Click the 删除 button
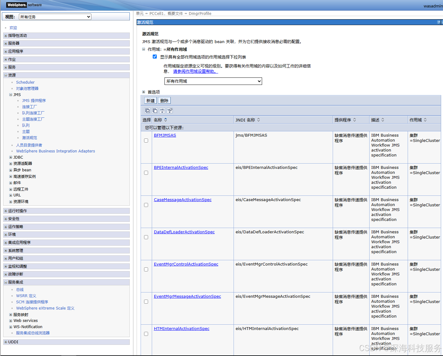Image resolution: width=443 pixels, height=356 pixels. tap(164, 101)
